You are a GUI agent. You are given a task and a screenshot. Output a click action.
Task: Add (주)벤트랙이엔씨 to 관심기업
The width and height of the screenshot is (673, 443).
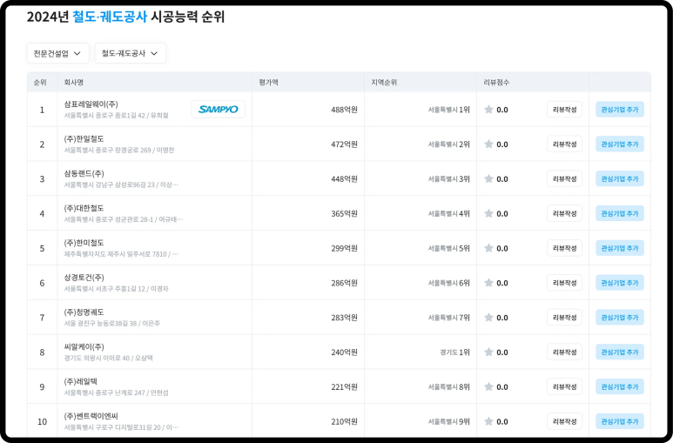point(620,421)
